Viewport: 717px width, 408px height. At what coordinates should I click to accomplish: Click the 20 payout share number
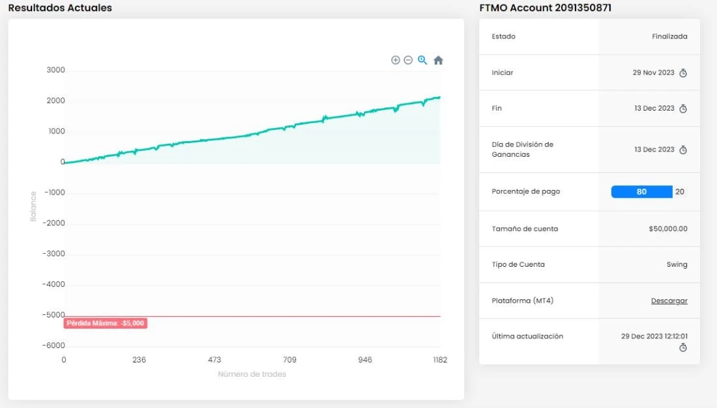680,192
